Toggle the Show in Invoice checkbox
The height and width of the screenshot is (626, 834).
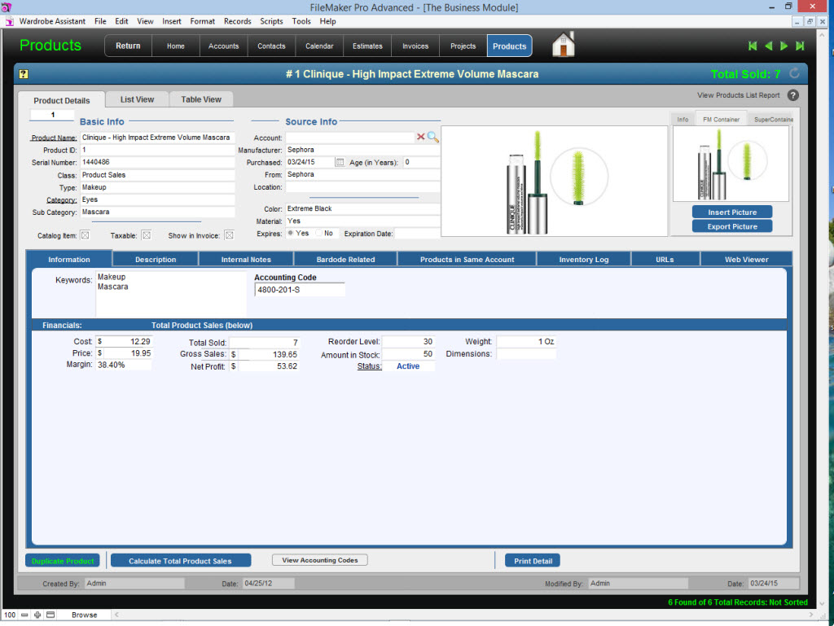[x=229, y=235]
